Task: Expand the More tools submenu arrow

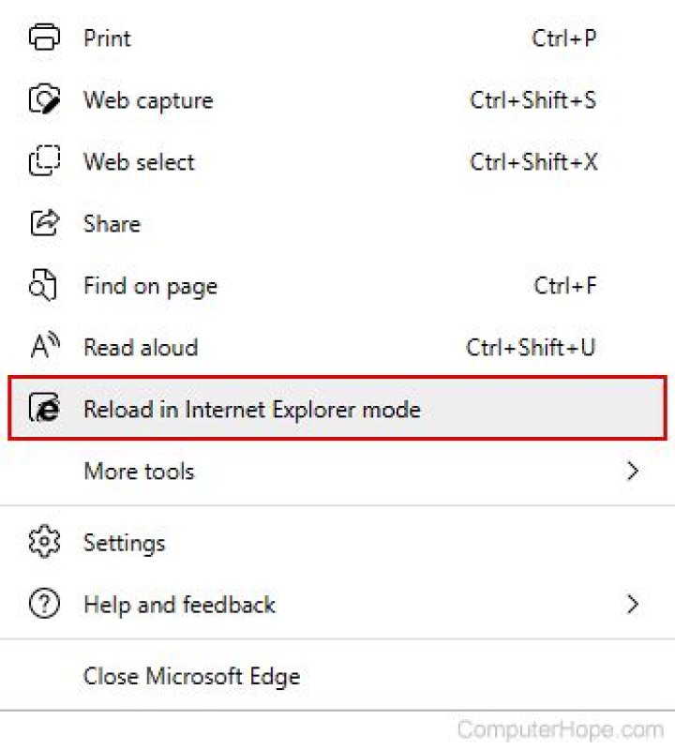Action: (x=633, y=471)
